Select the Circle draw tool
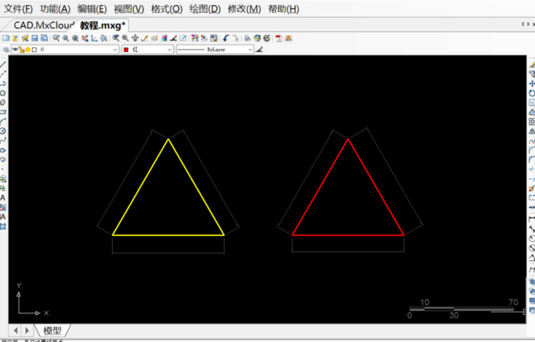535x342 pixels. (x=4, y=131)
